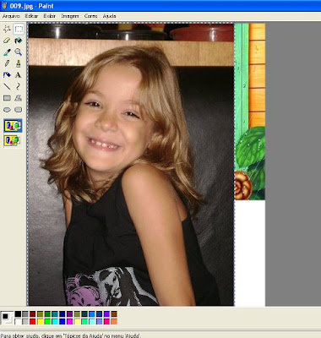321x338 pixels.
Task: Activate the Pick Color eyedropper tool
Action: (x=7, y=52)
